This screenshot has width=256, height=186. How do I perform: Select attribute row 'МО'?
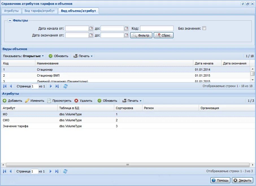[128, 114]
